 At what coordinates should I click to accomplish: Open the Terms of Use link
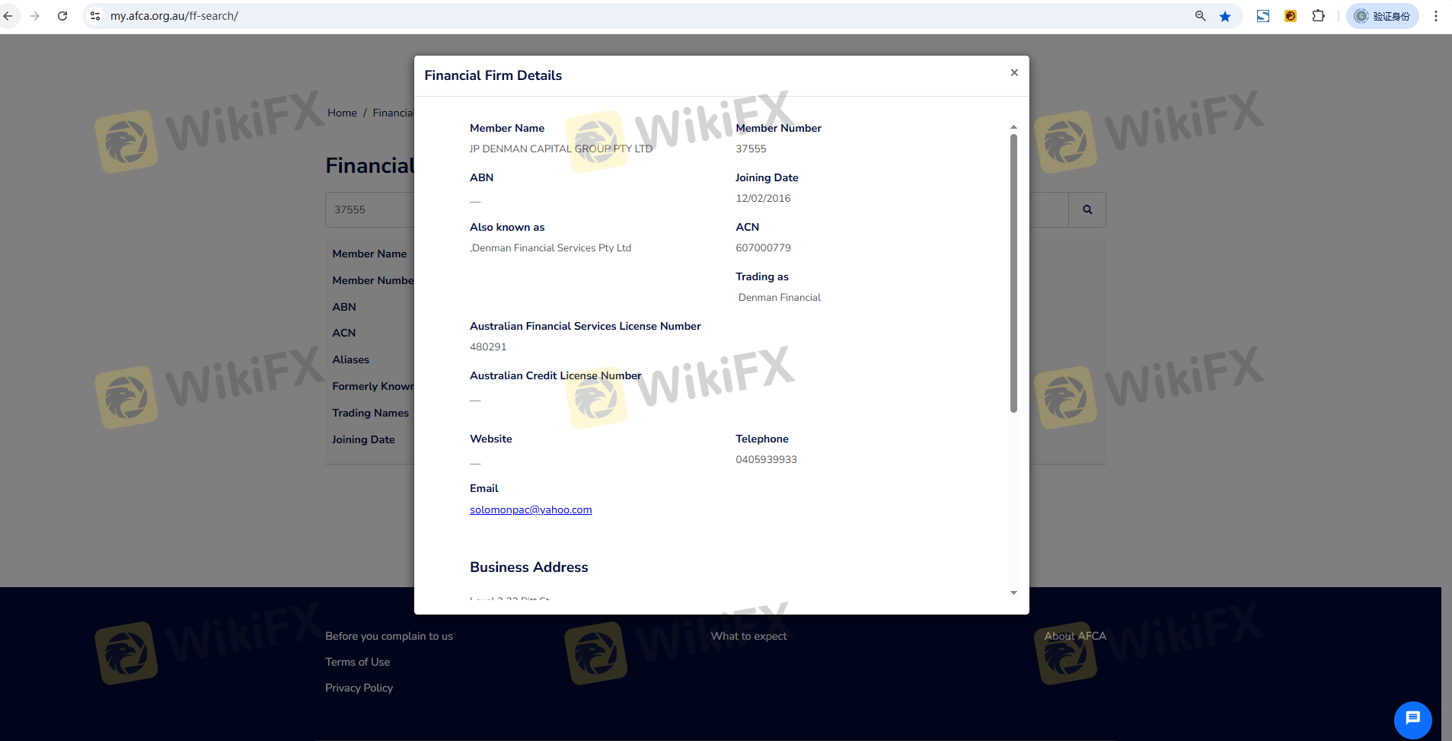357,662
